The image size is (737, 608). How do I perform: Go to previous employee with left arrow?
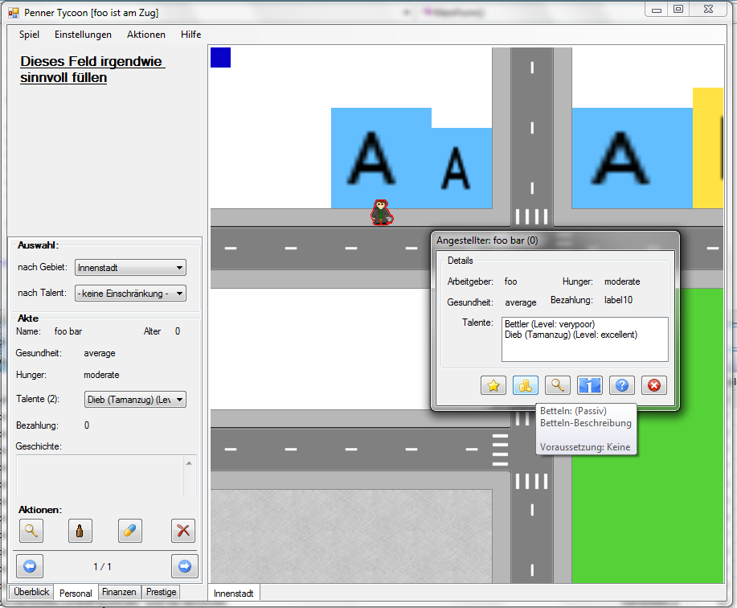[29, 566]
